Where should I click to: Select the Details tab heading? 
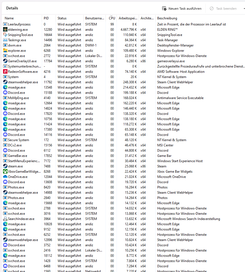coord(12,8)
